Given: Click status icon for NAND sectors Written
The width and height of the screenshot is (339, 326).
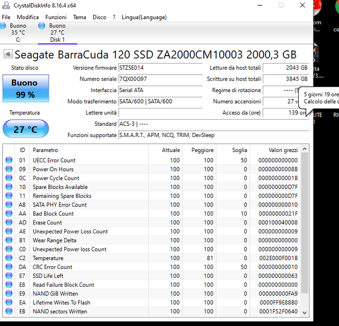Looking at the screenshot, I should pos(9,311).
